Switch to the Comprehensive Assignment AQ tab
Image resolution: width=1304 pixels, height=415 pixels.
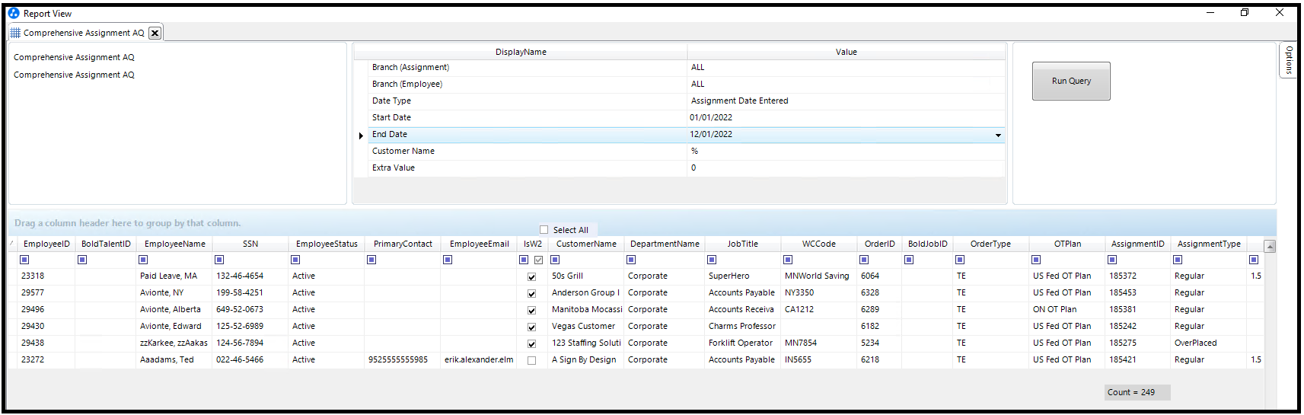(x=84, y=33)
